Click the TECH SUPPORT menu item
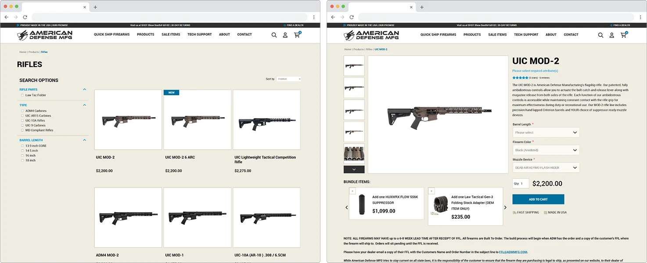Image resolution: width=647 pixels, height=263 pixels. pyautogui.click(x=200, y=34)
